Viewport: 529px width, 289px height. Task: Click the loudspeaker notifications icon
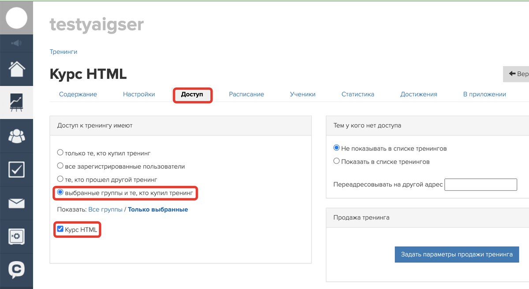16,43
